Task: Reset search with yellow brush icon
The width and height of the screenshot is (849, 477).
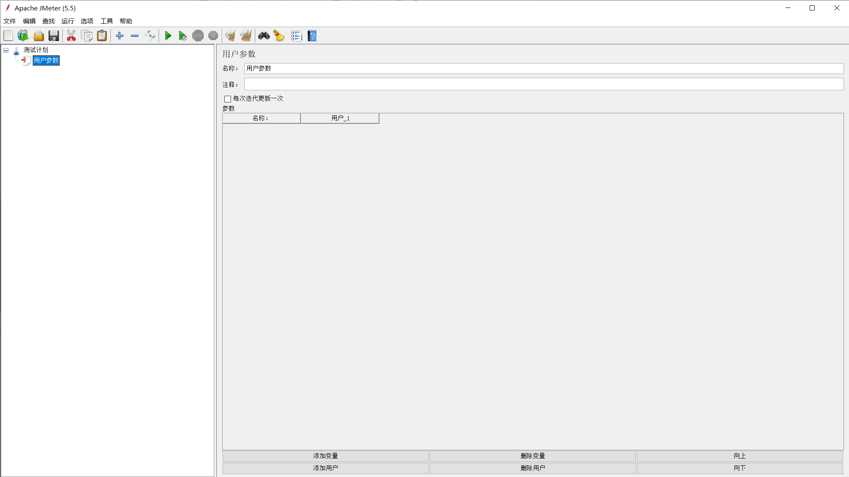Action: [279, 36]
